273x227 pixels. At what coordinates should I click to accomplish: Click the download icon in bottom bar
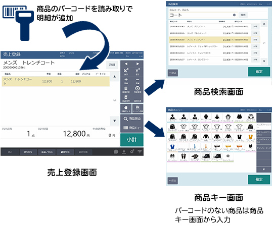point(124,152)
